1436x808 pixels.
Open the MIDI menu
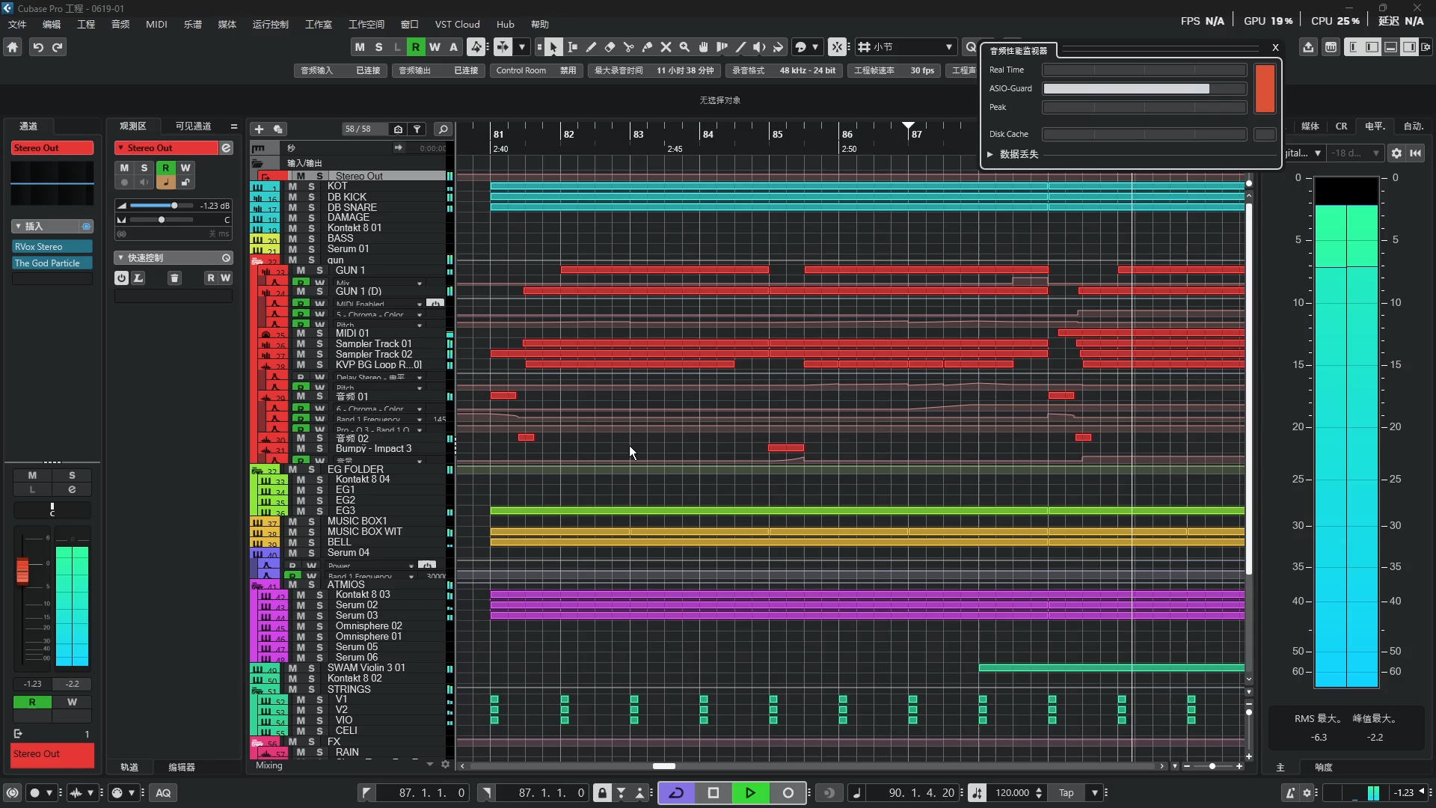156,24
